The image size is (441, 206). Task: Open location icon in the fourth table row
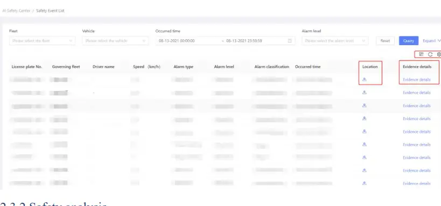[364, 118]
